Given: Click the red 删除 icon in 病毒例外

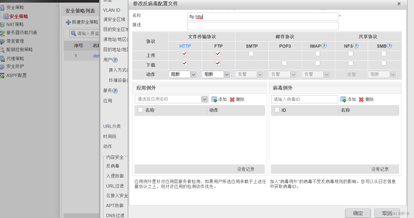Looking at the screenshot, I should pyautogui.click(x=361, y=99).
